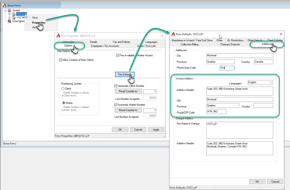Switch to the Details tab in Firm Properties
Image resolution: width=290 pixels, height=190 pixels.
click(x=93, y=42)
